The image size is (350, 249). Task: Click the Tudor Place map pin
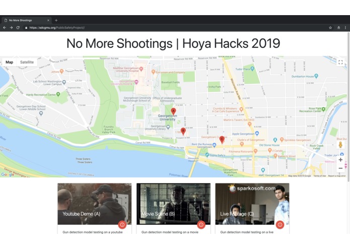point(252,69)
